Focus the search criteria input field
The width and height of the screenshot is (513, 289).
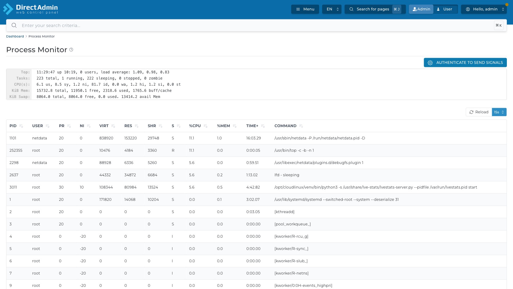(x=256, y=25)
